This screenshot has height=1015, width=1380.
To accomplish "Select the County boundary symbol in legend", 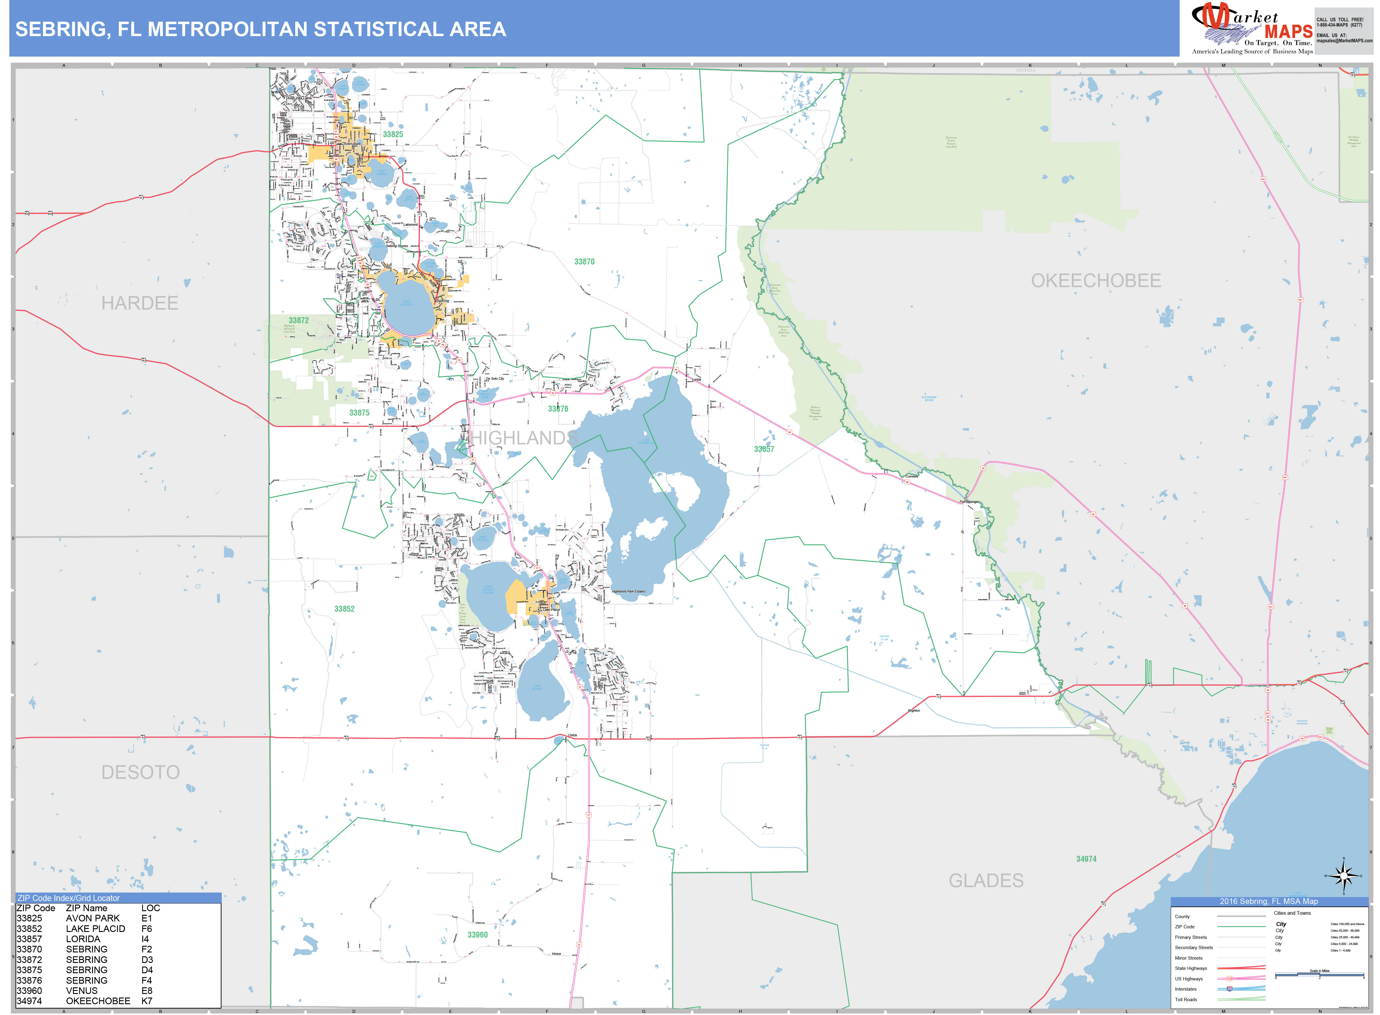I will 1241,916.
